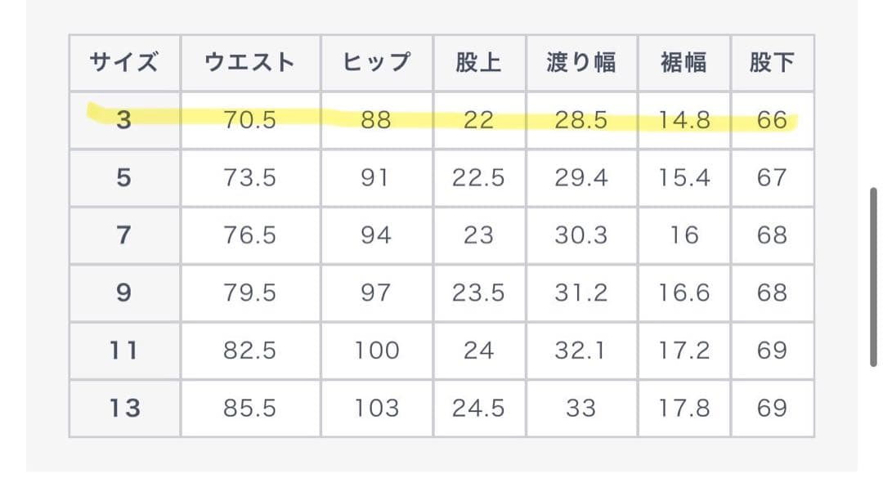Select the ヒップ header cell
This screenshot has width=883, height=496.
(375, 63)
